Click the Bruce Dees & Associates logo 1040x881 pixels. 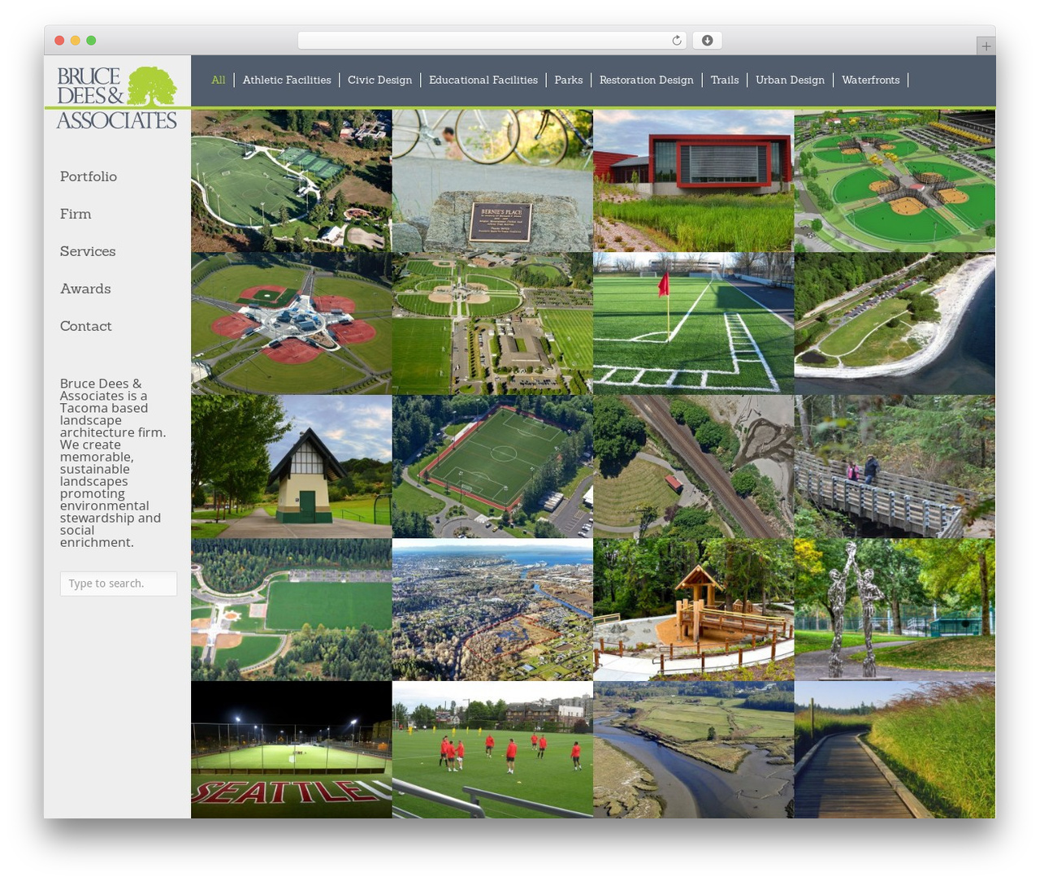[117, 98]
